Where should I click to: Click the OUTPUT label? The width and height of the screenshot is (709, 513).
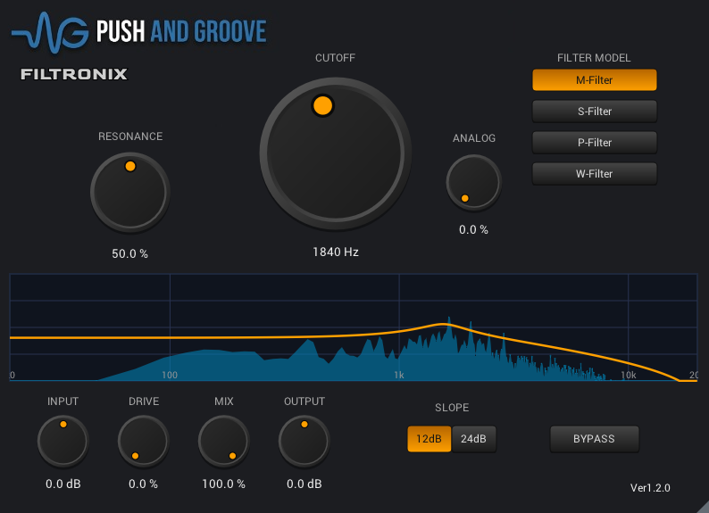pyautogui.click(x=304, y=401)
